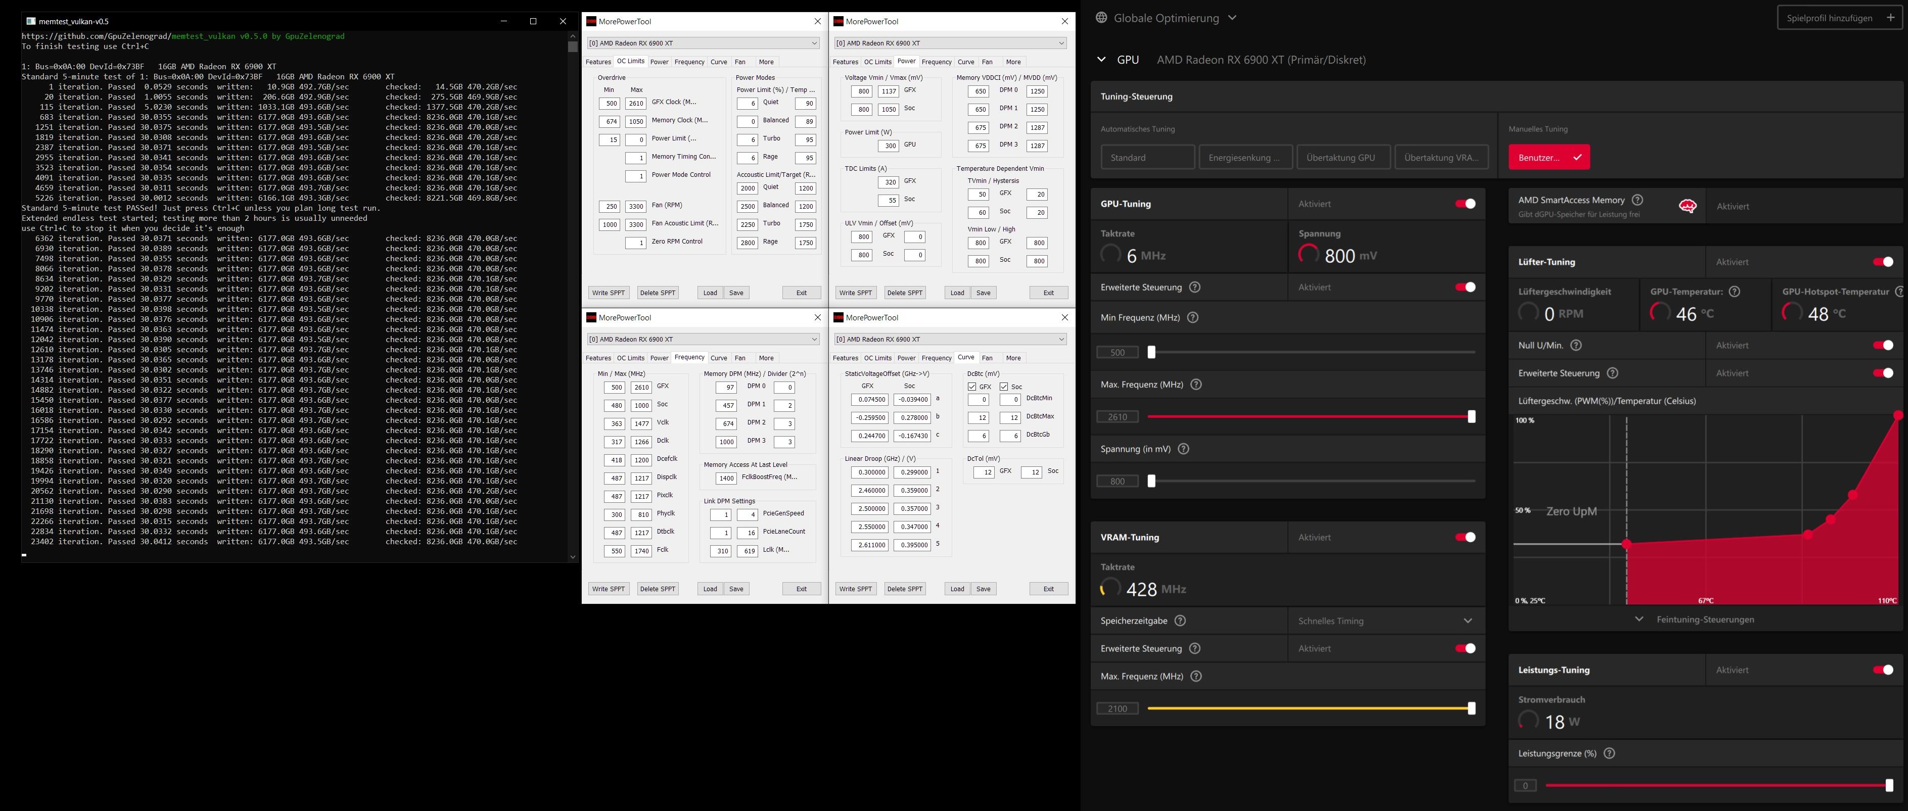Viewport: 1908px width, 811px height.
Task: Collapse the GPU section chevron
Action: tap(1101, 60)
